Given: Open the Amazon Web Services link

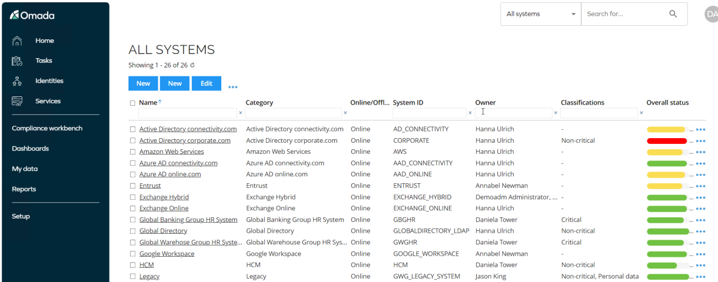Looking at the screenshot, I should [171, 152].
